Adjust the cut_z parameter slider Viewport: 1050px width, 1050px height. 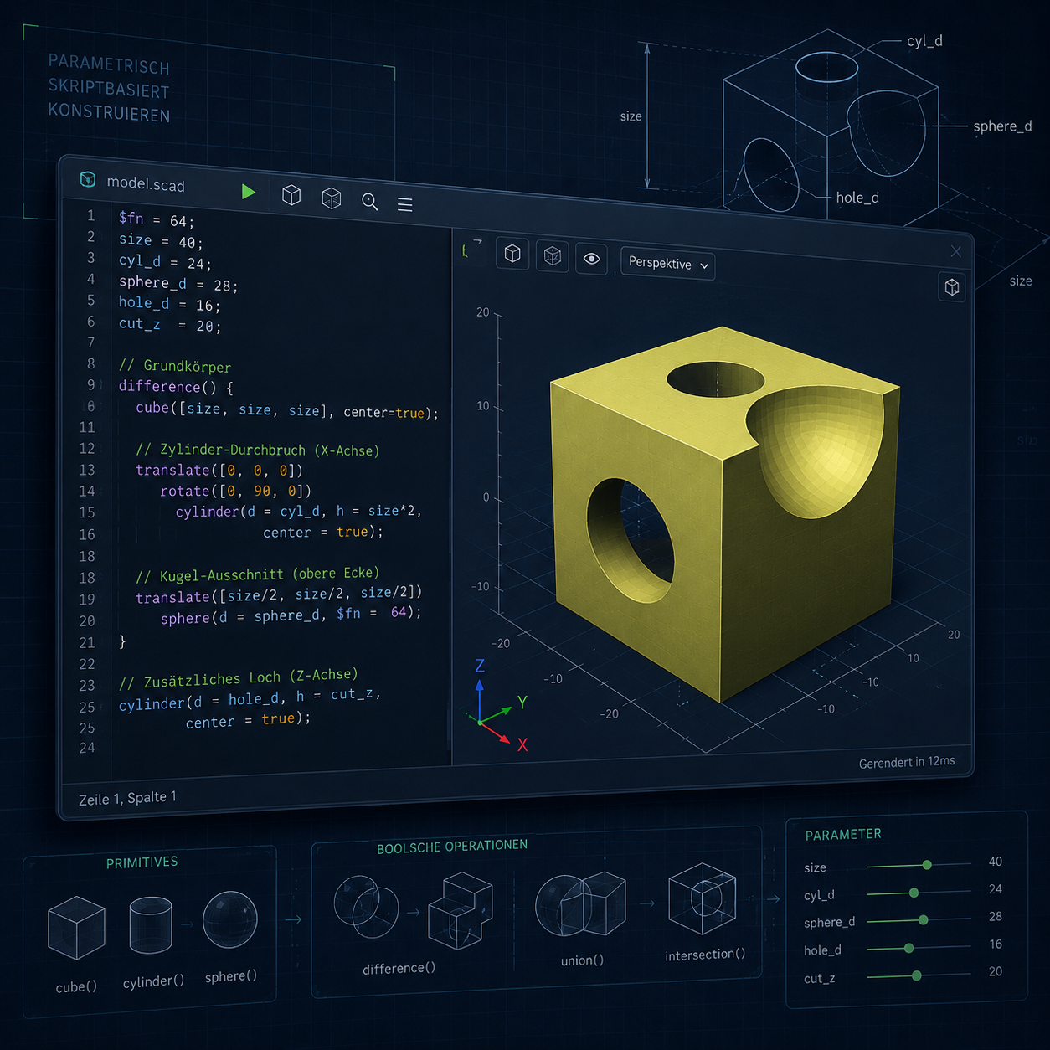point(919,975)
